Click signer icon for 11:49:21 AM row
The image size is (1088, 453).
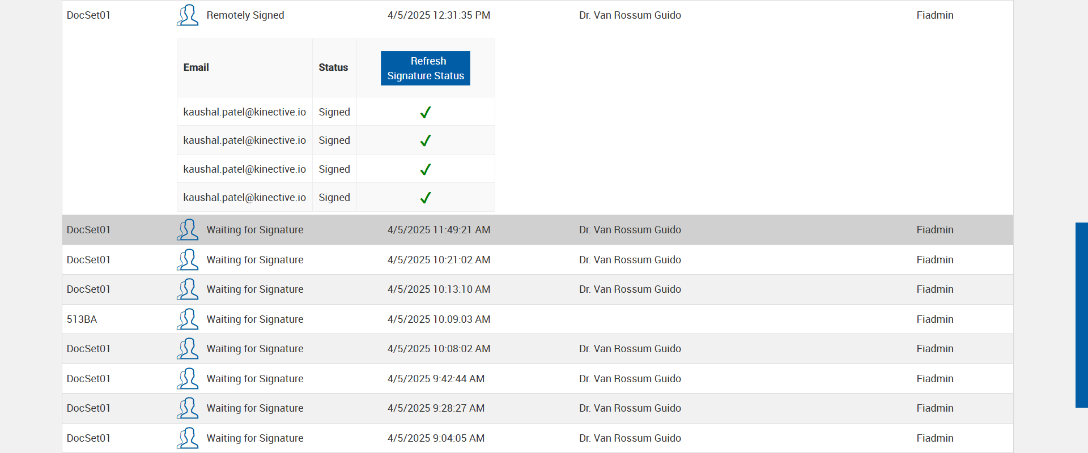[188, 230]
